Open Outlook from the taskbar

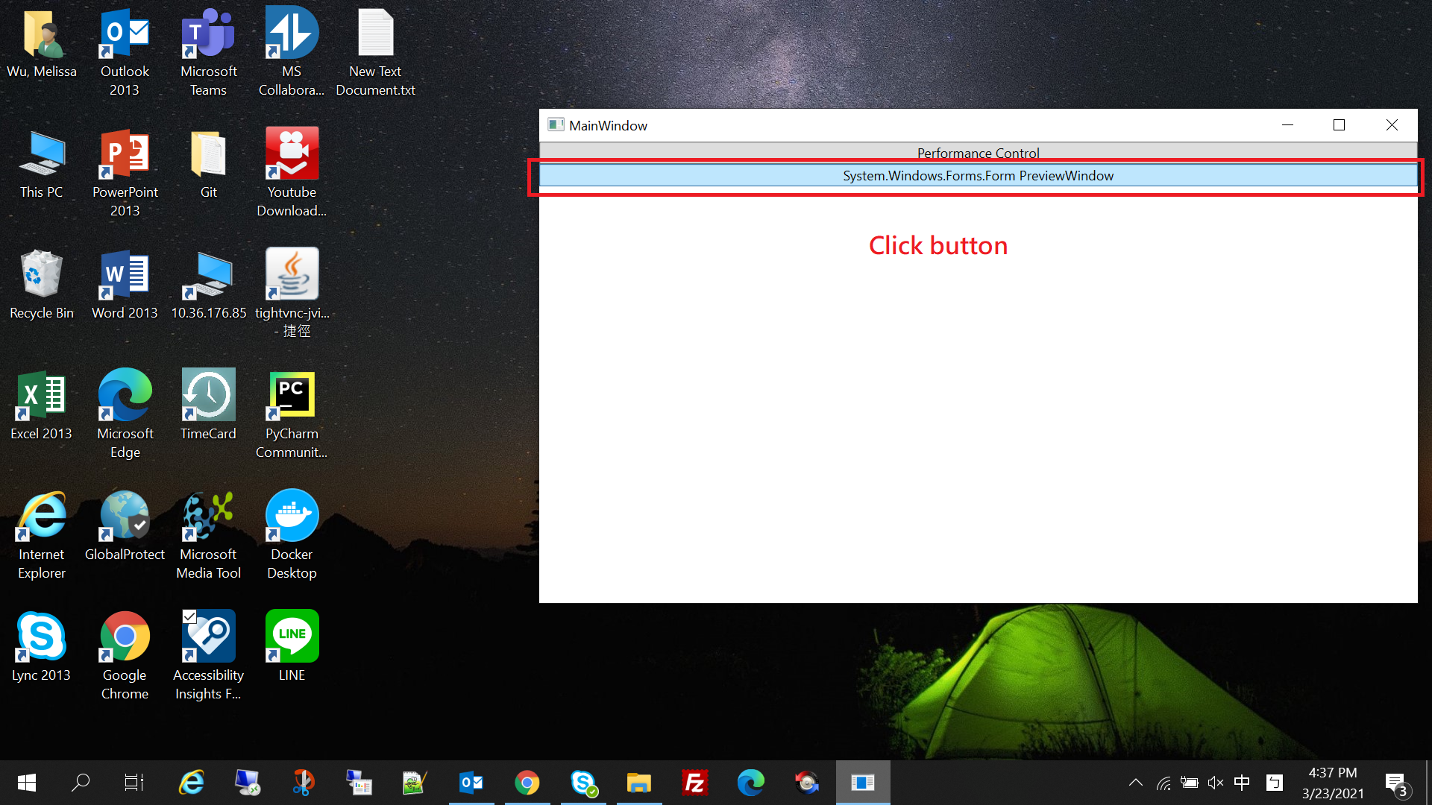471,783
